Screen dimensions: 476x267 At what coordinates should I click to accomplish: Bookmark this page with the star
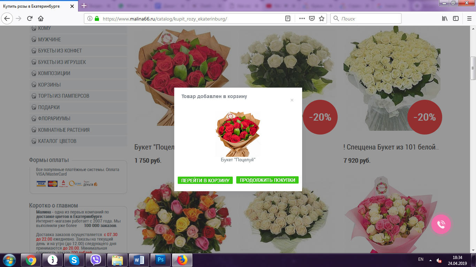click(x=322, y=19)
